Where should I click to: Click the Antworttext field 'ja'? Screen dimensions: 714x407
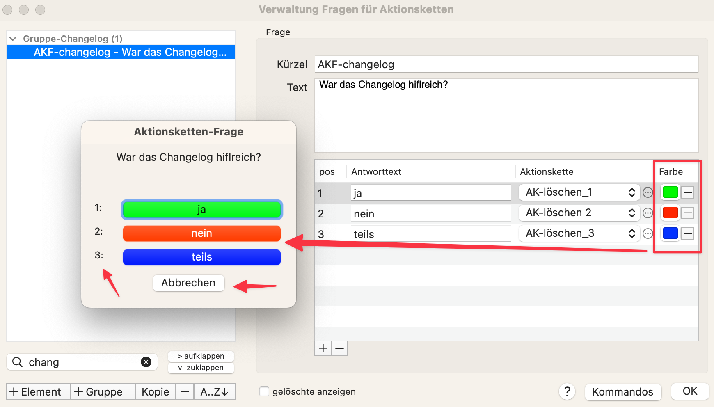[x=431, y=193]
